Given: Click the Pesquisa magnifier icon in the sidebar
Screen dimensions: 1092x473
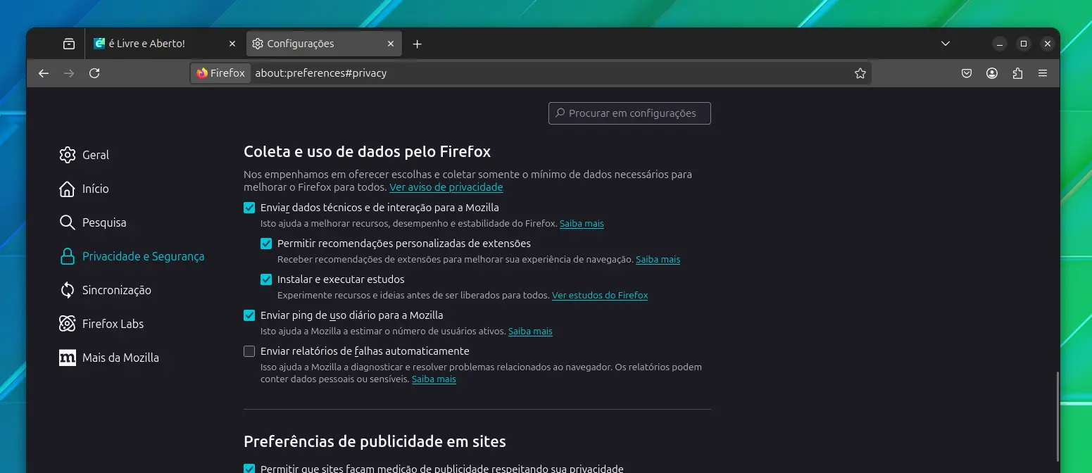Looking at the screenshot, I should click(68, 222).
